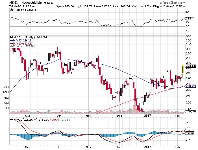Click the 170576 volume tag on right axis
198x150 pixels.
tap(190, 111)
